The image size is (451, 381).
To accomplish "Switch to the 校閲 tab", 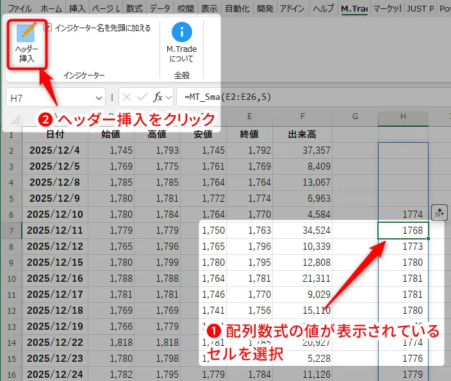I will (186, 8).
